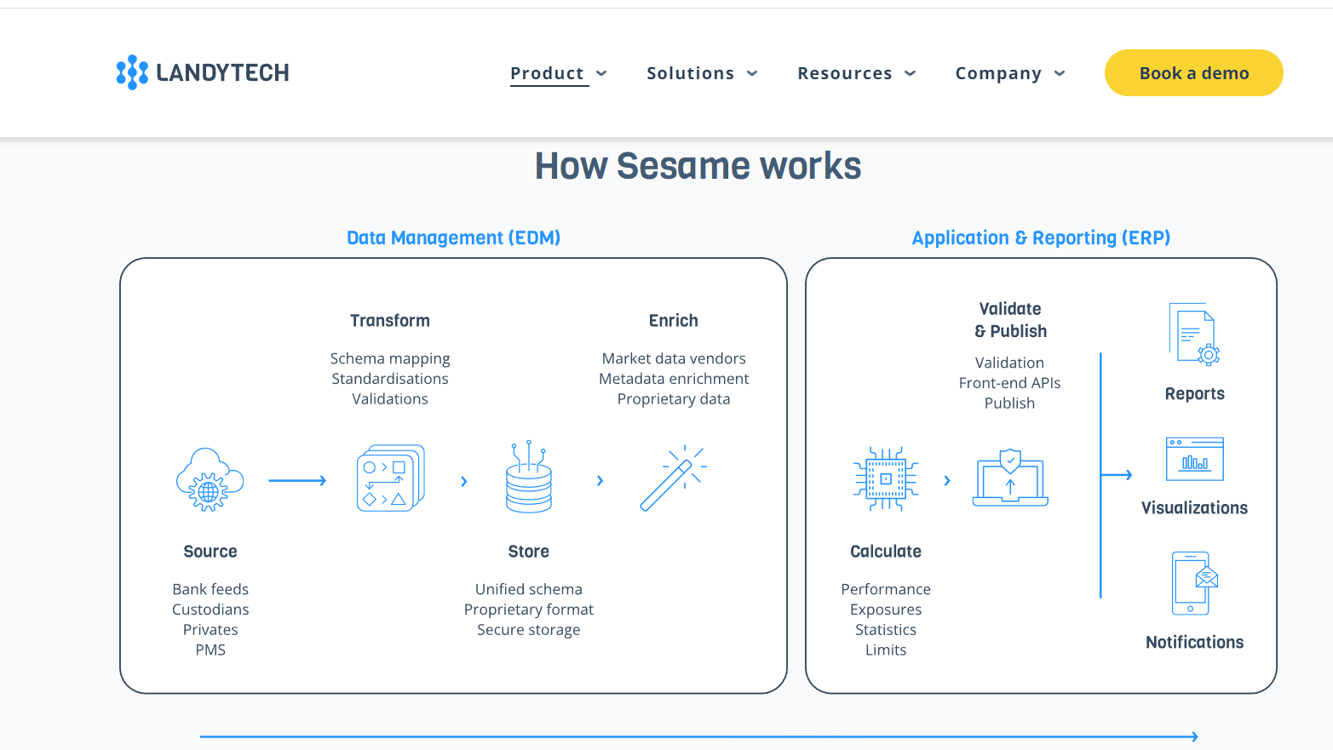The height and width of the screenshot is (750, 1333).
Task: Click the Application & Reporting (ERP) heading
Action: coord(1041,238)
